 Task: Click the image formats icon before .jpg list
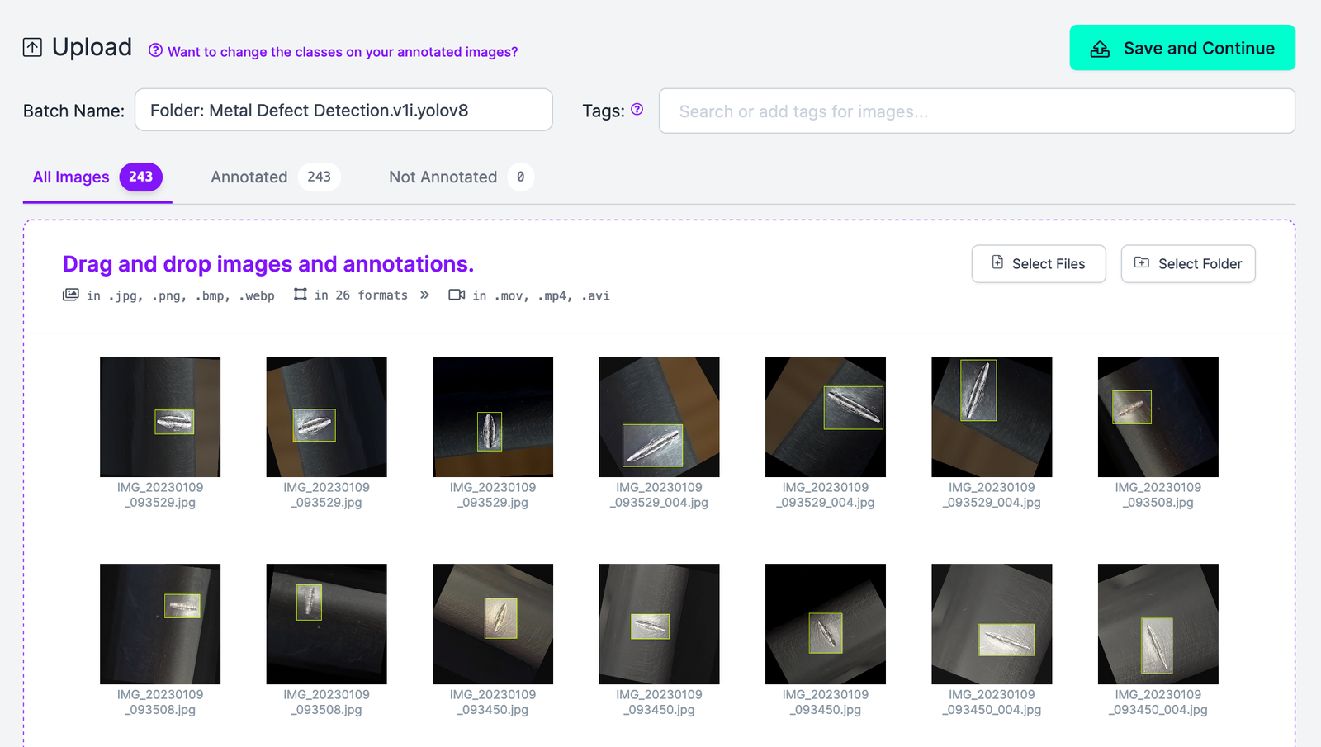tap(71, 294)
